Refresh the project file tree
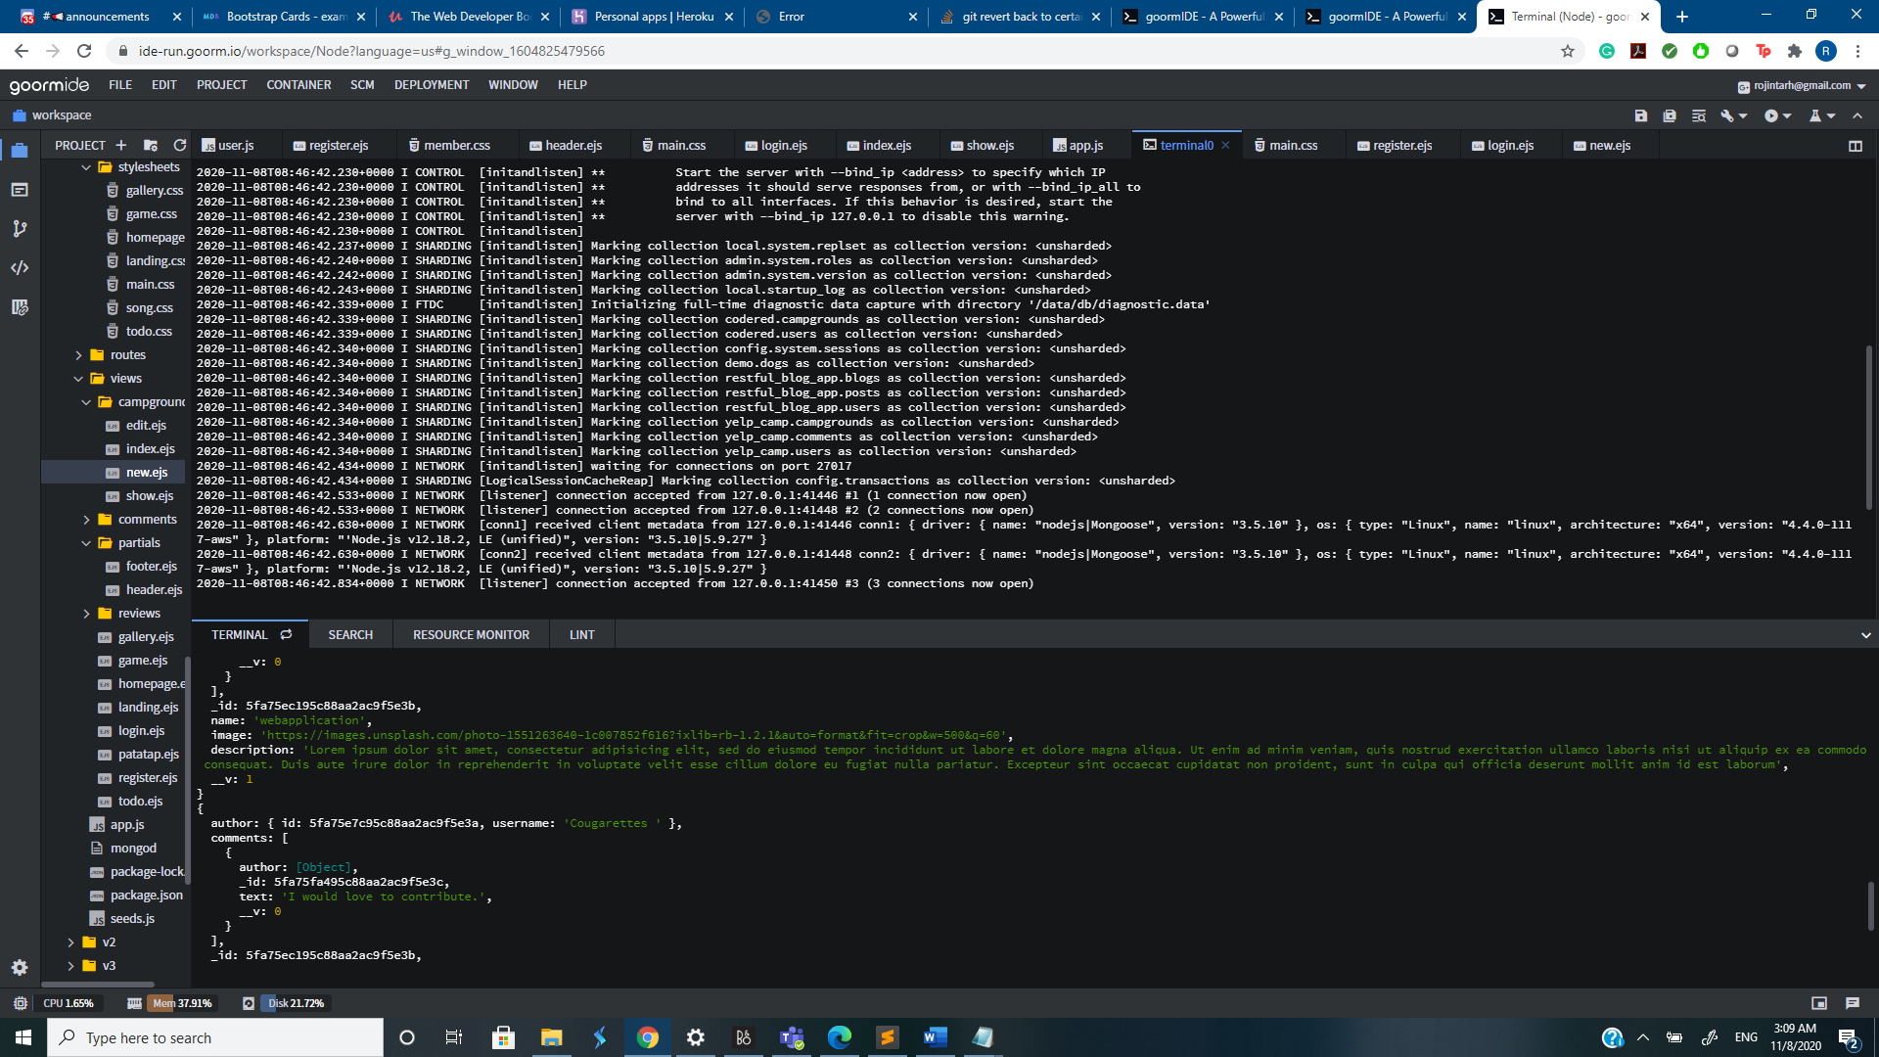This screenshot has height=1057, width=1879. pyautogui.click(x=179, y=145)
